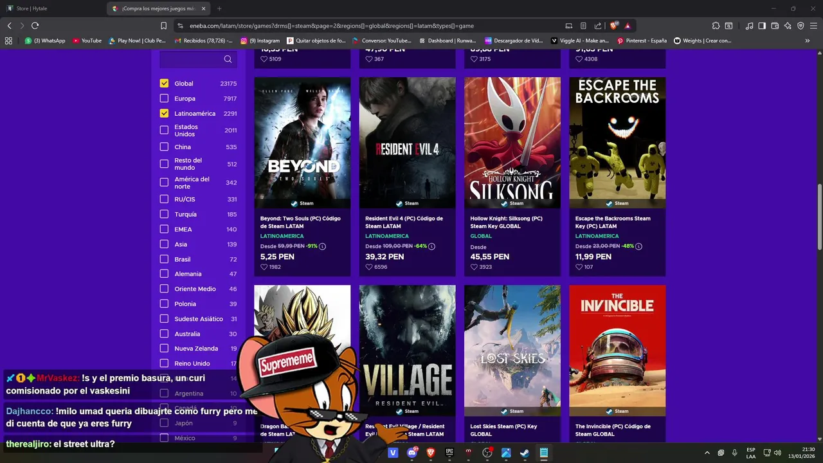Screen dimensions: 823x463
Task: Click the taskbar volume speaker icon
Action: coord(777,453)
